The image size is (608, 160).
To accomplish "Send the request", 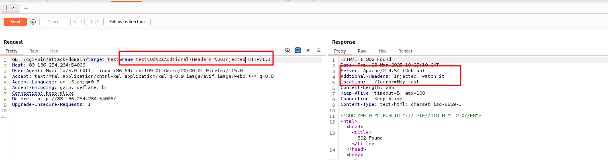I will pos(15,22).
